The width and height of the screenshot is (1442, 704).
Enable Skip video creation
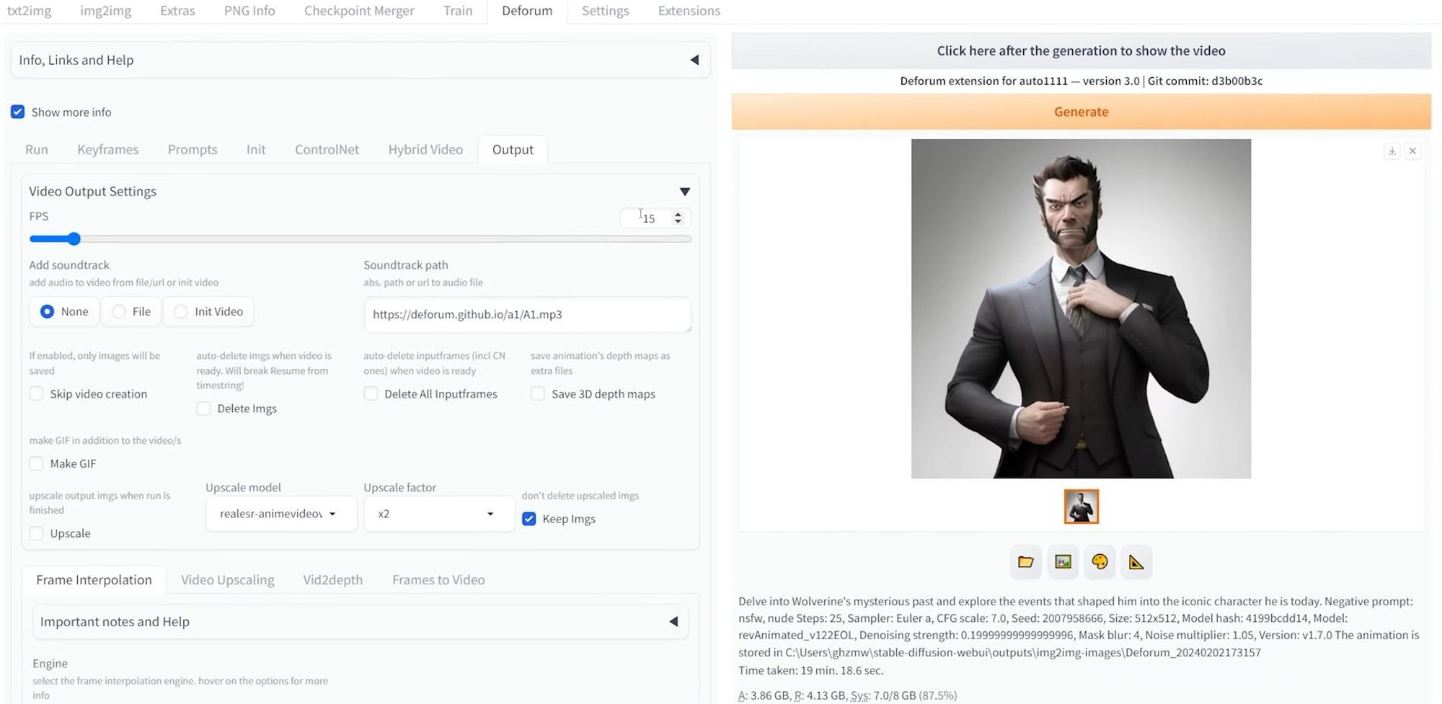[36, 393]
